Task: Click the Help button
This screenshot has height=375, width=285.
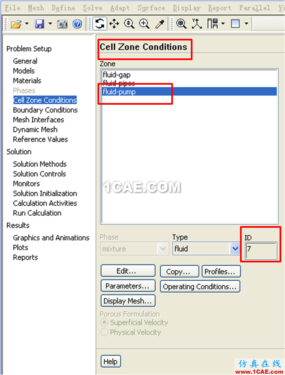Action: pos(111,361)
